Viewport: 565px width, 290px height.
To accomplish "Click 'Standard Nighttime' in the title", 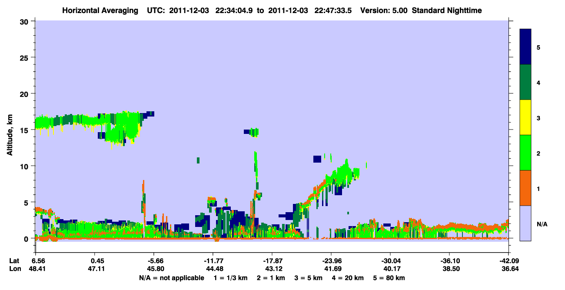I will tap(447, 10).
